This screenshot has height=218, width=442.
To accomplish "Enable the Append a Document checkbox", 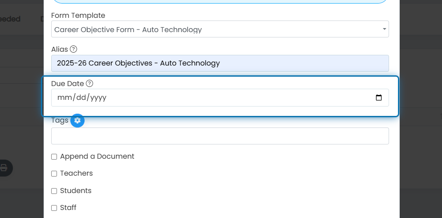I will tap(54, 157).
